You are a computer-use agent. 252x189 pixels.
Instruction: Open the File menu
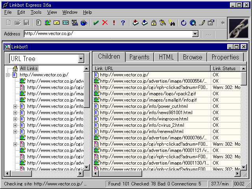click(x=8, y=12)
